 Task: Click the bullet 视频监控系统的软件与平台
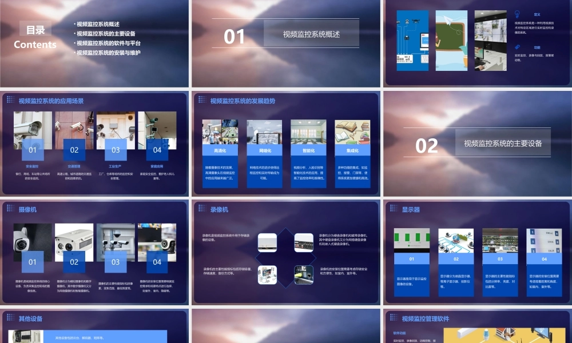coord(108,43)
